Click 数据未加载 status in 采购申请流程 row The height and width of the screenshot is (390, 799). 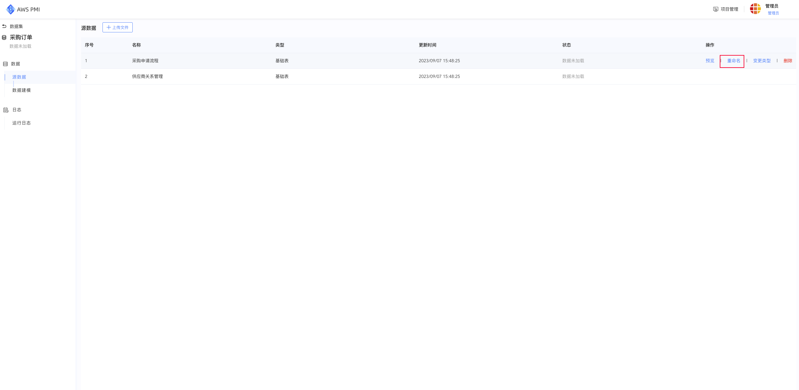tap(573, 61)
